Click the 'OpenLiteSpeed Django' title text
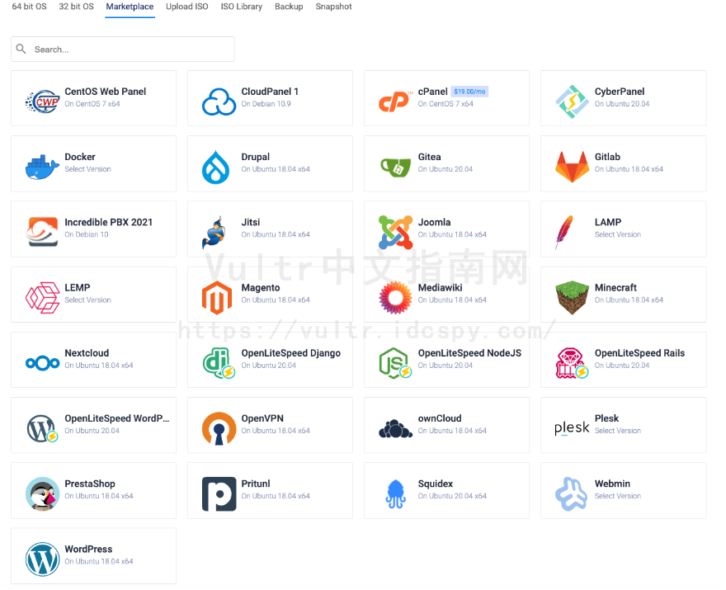Screen dimensions: 726x590 [290, 353]
